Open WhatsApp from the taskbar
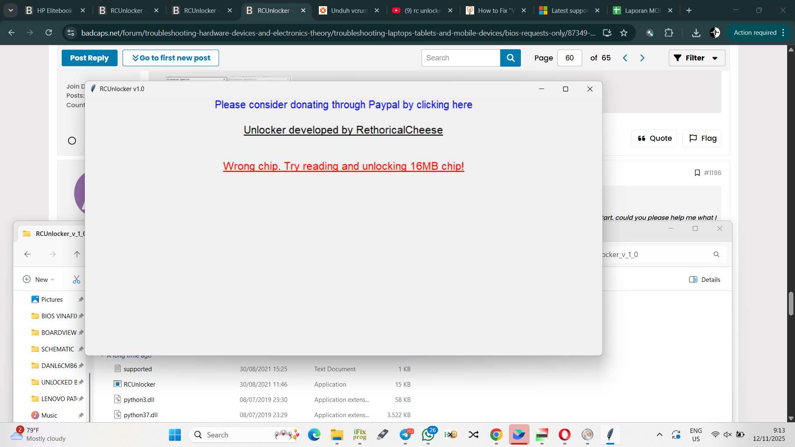 pos(428,435)
